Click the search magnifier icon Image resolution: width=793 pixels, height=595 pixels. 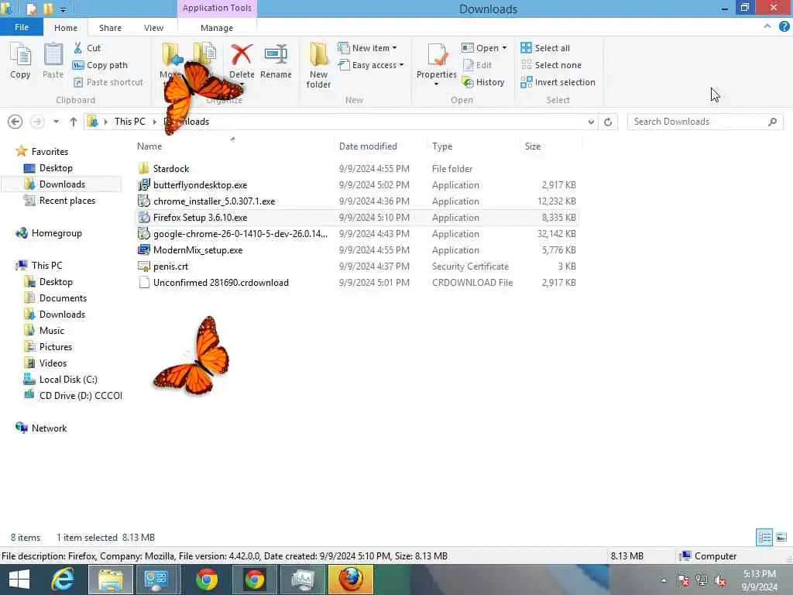click(x=772, y=122)
